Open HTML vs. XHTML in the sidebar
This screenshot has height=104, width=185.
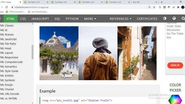9,99
